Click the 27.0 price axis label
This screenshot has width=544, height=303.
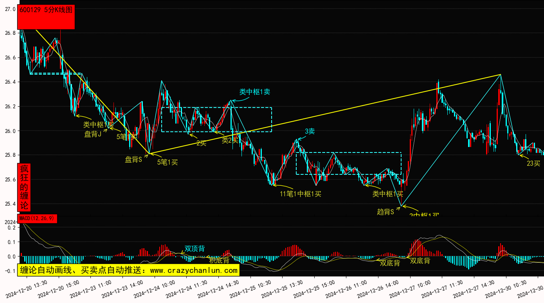[10, 9]
